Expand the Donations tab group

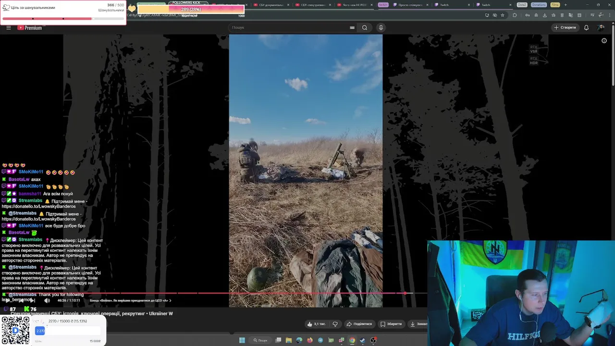pos(539,5)
